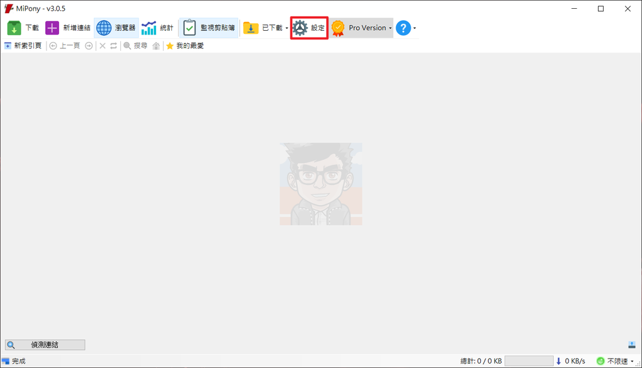Viewport: 642px width, 368px height.
Task: Open the blue question mark help
Action: (x=403, y=28)
